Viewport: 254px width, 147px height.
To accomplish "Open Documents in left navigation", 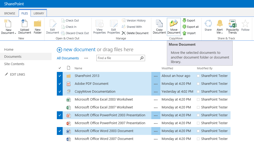I will (13, 56).
